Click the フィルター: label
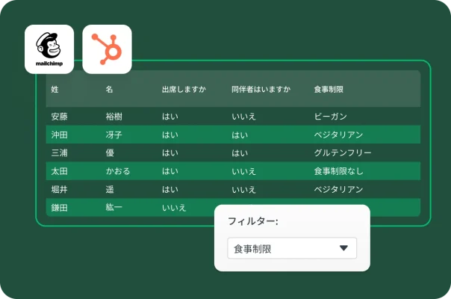The height and width of the screenshot is (299, 451). click(253, 221)
